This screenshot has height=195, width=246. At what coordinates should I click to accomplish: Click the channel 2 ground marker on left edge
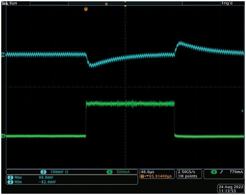click(3, 55)
